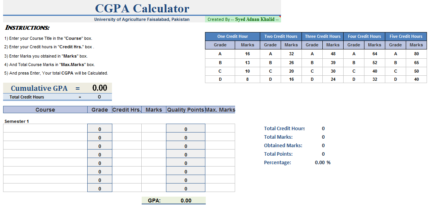Select the semester GPA value 0.00

[x=186, y=201]
